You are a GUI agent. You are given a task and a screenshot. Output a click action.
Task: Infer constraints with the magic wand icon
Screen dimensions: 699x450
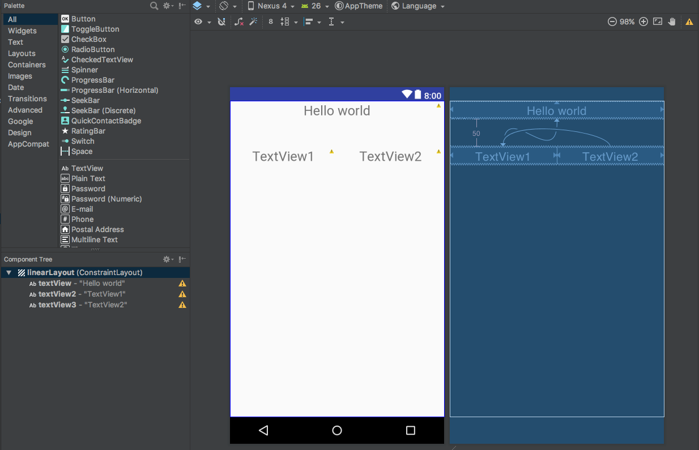coord(253,22)
